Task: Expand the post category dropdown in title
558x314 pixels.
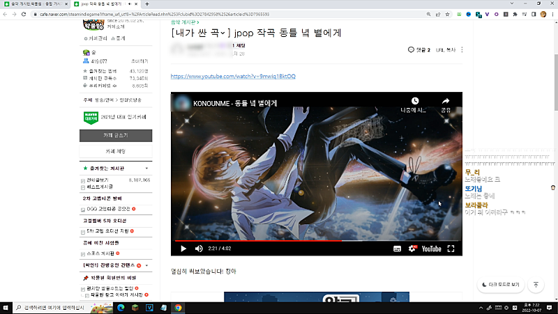Action: (x=223, y=33)
